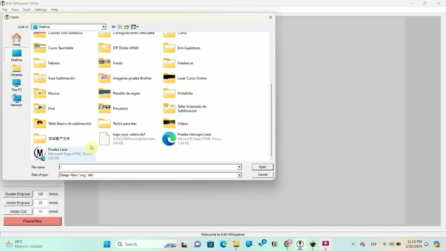446x251 pixels.
Task: Select the Guia Sublimación folder icon
Action: pyautogui.click(x=40, y=78)
